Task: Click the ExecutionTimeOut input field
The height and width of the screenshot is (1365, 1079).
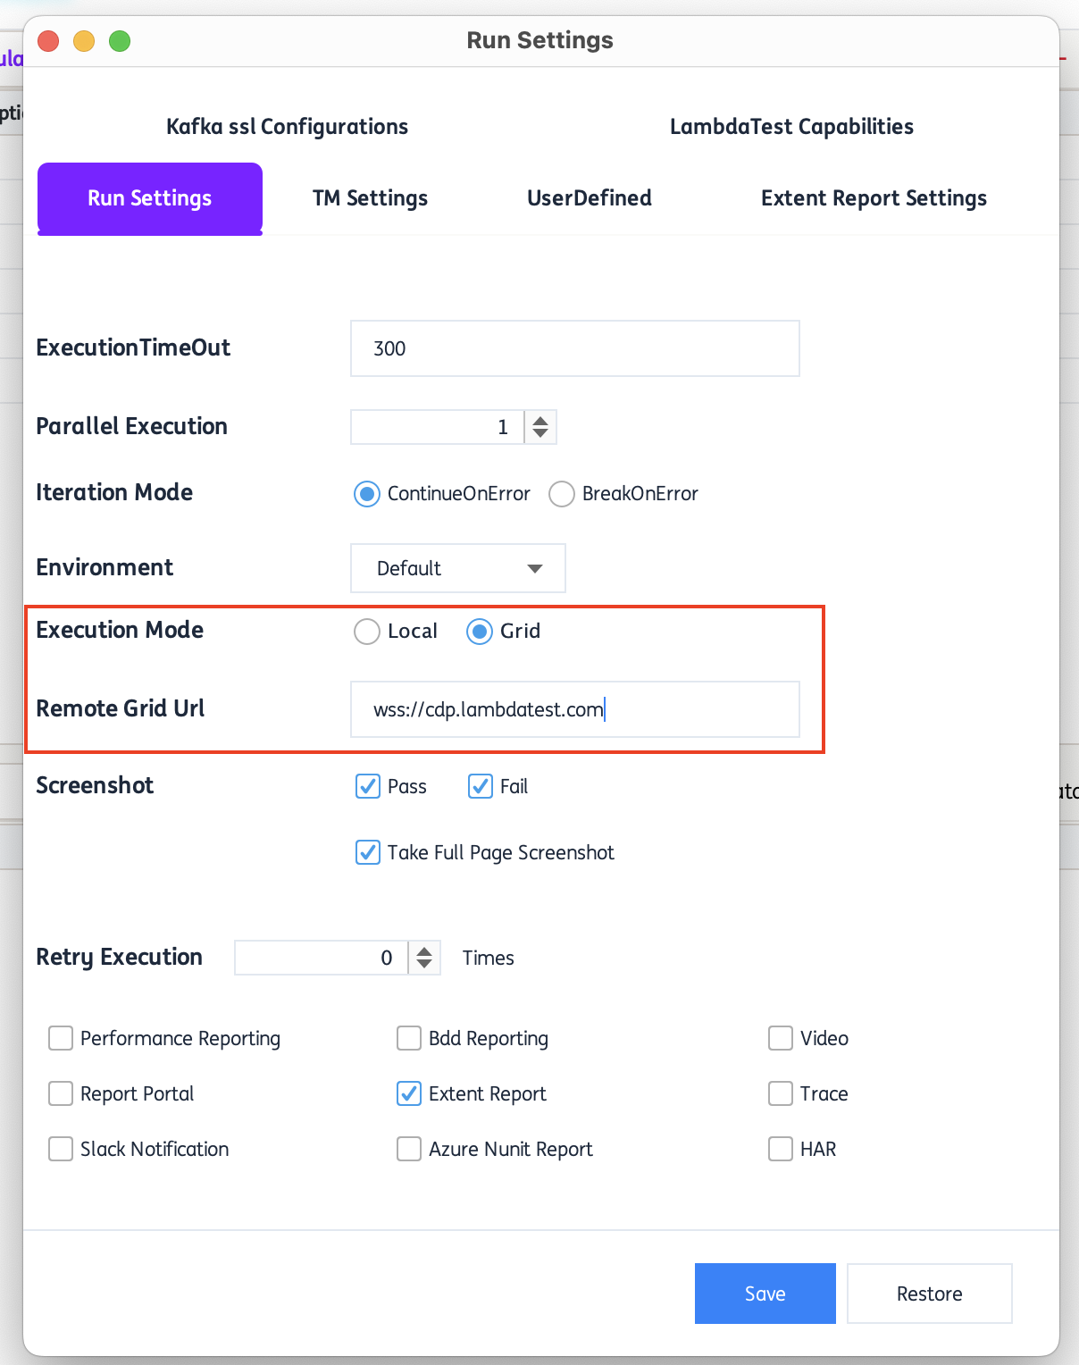Action: pos(574,348)
